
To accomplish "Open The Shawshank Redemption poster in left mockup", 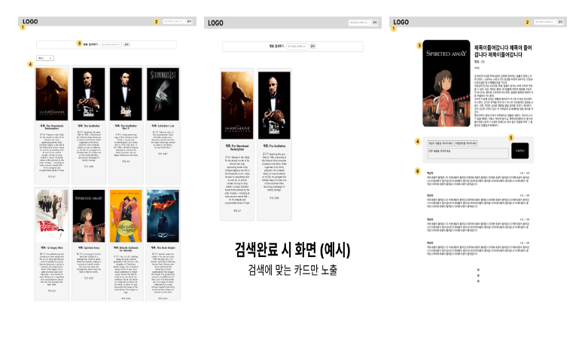I will [52, 94].
